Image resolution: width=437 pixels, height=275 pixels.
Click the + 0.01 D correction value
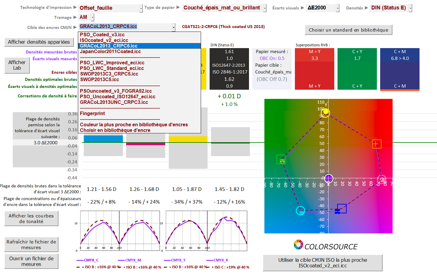pyautogui.click(x=229, y=96)
